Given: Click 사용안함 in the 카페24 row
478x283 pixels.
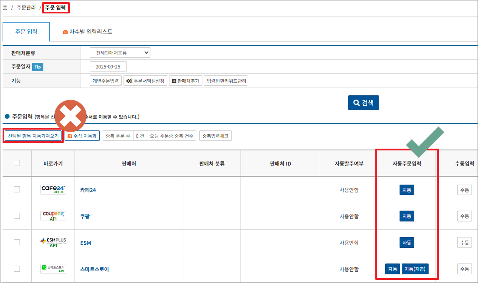Looking at the screenshot, I should [349, 190].
